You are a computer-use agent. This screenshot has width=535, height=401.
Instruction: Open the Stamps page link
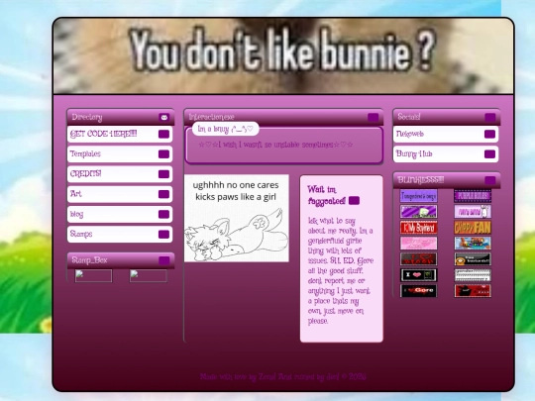pos(120,235)
